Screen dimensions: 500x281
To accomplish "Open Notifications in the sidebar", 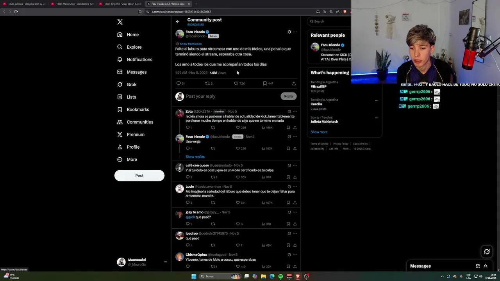I will [x=135, y=59].
